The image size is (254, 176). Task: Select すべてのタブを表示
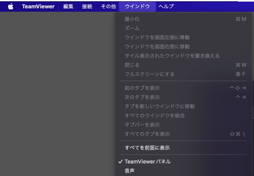pos(184,134)
